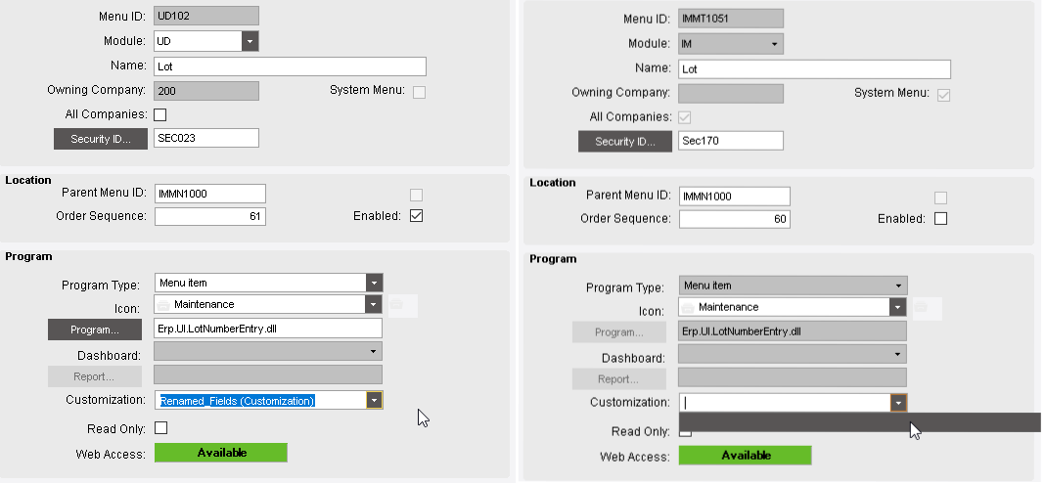Toggle Read Only checkbox in UD102 form
The image size is (1045, 484).
click(160, 428)
